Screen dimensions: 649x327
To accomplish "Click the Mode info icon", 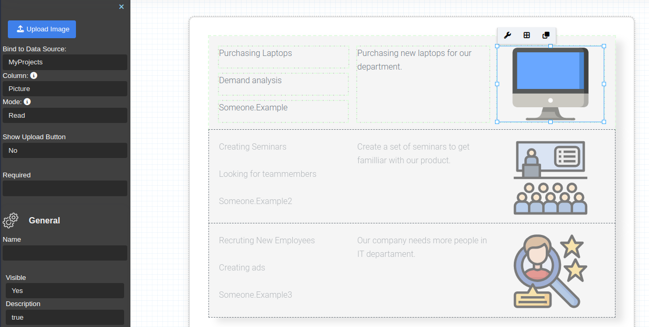I will click(x=27, y=102).
